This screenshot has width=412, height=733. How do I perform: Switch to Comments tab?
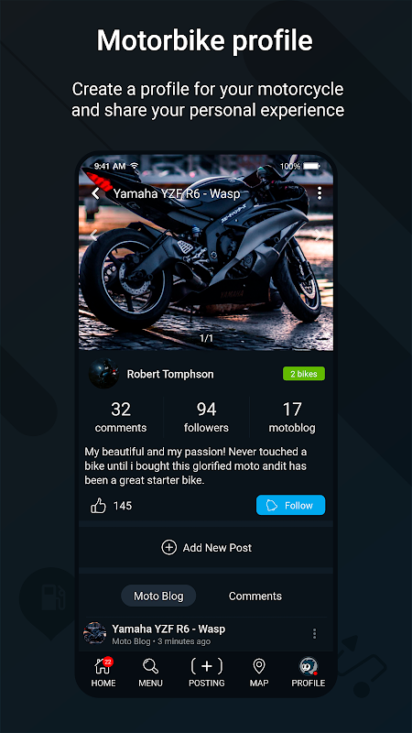pyautogui.click(x=255, y=596)
